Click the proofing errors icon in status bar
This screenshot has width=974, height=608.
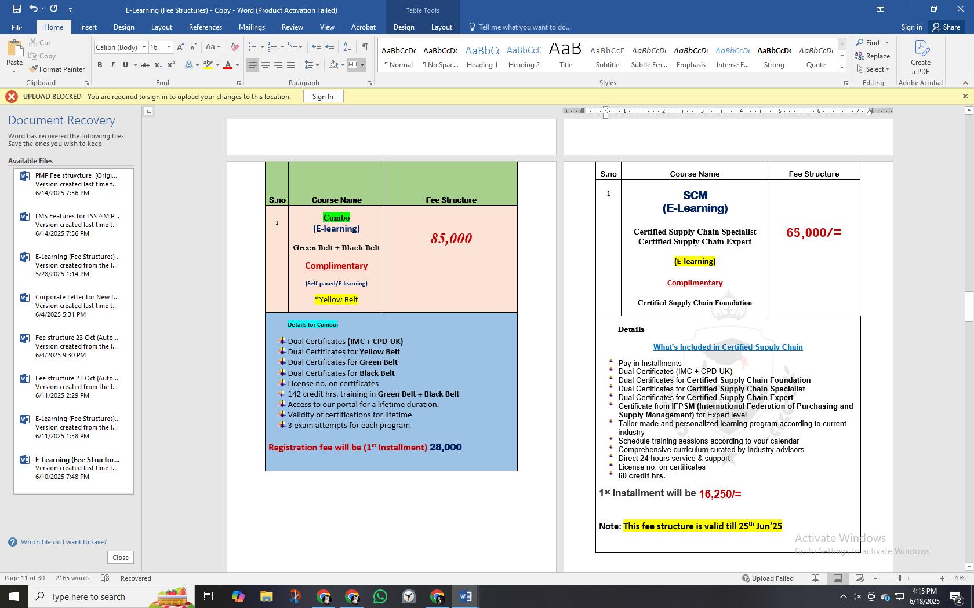(105, 578)
